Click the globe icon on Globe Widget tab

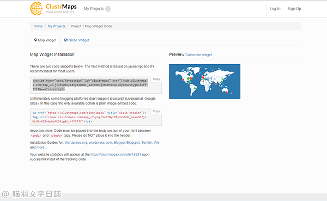pyautogui.click(x=66, y=40)
